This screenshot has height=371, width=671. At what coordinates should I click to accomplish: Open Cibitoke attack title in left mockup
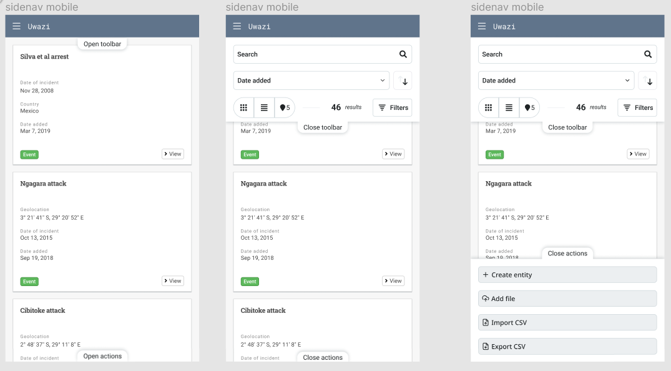click(x=43, y=310)
